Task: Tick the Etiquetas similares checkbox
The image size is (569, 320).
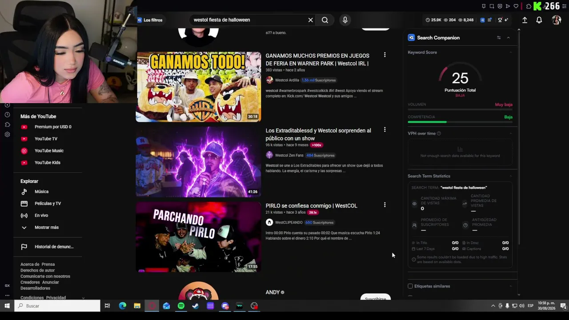Action: click(410, 286)
